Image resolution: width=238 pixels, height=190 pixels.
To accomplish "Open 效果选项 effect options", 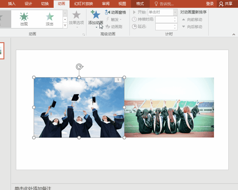I will tap(76, 19).
